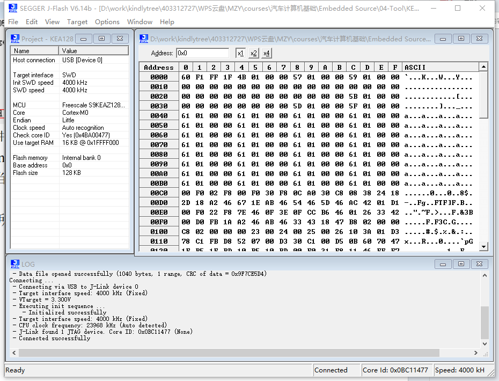This screenshot has width=499, height=381.
Task: Click the Value column header in the Project panel
Action: tap(94, 50)
